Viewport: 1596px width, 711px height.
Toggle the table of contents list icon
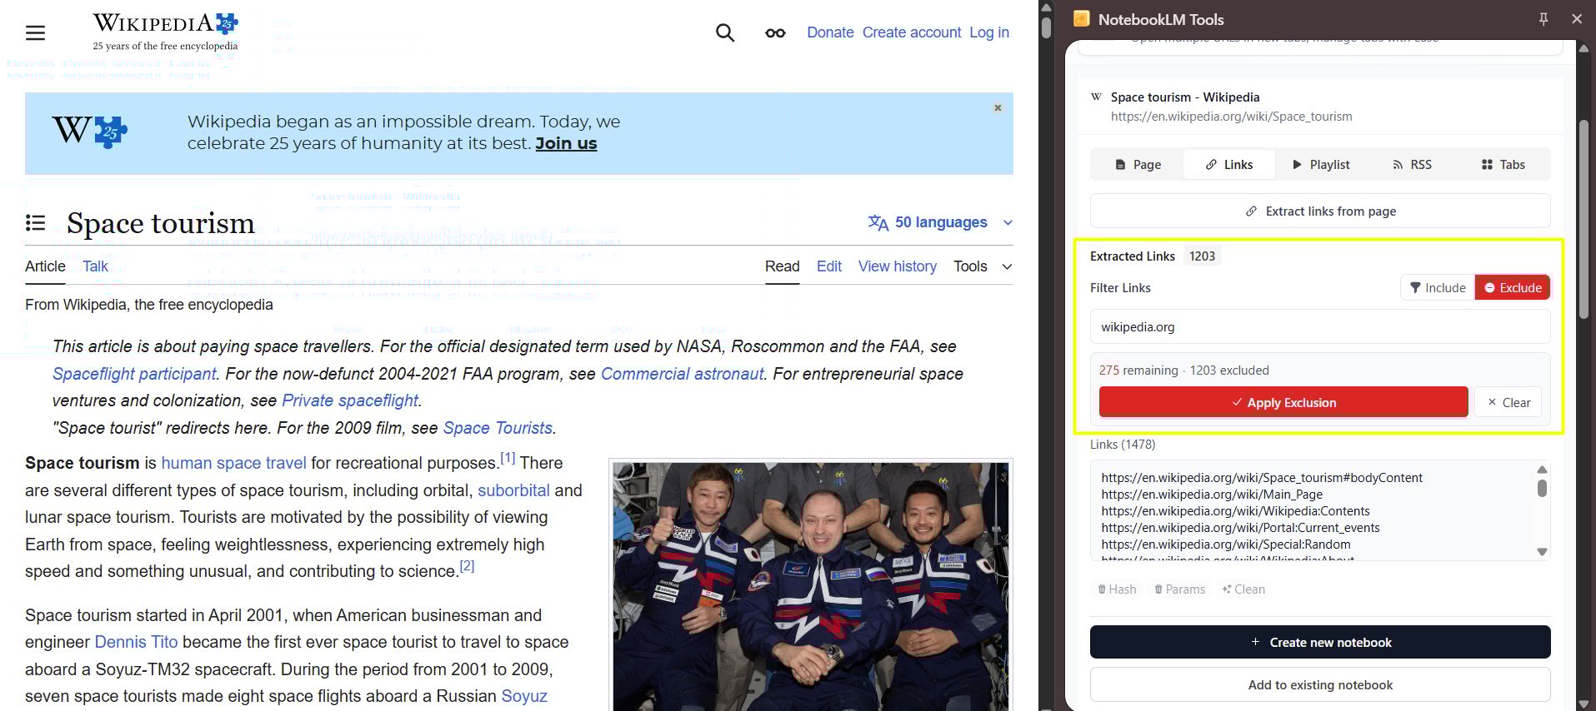[x=35, y=222]
